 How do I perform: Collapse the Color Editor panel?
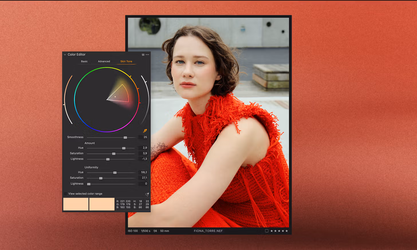(65, 55)
